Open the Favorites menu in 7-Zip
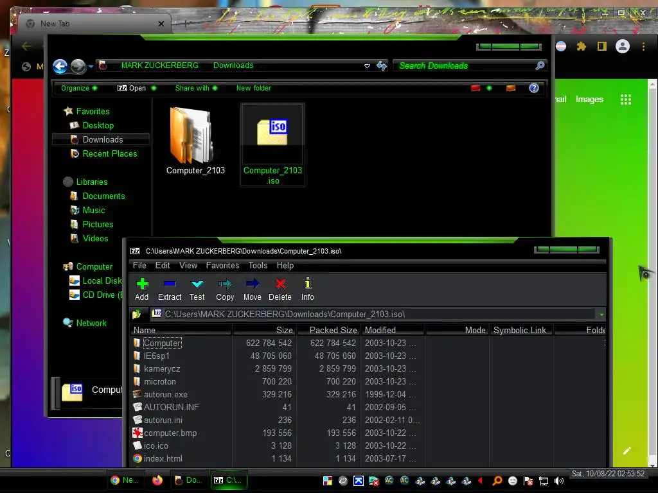This screenshot has width=658, height=493. pos(222,265)
